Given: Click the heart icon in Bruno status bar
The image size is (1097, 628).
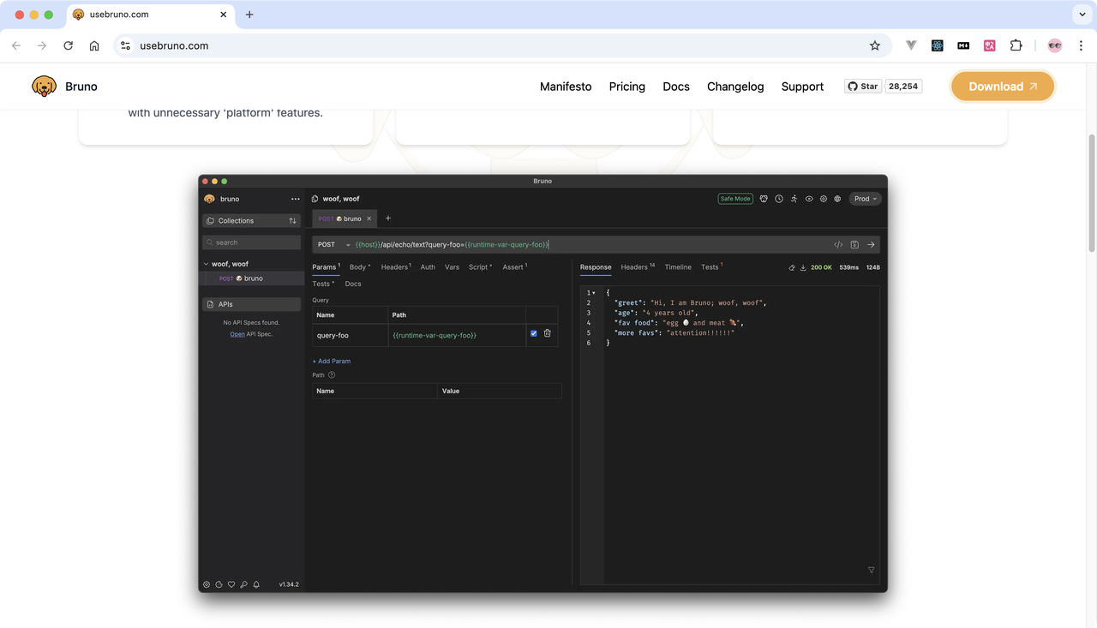Looking at the screenshot, I should click(231, 584).
